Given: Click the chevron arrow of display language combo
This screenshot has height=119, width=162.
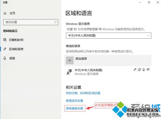Looking at the screenshot, I should pyautogui.click(x=148, y=36).
